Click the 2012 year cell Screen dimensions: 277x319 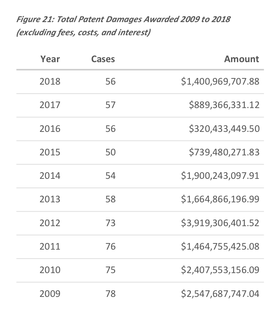coord(50,223)
